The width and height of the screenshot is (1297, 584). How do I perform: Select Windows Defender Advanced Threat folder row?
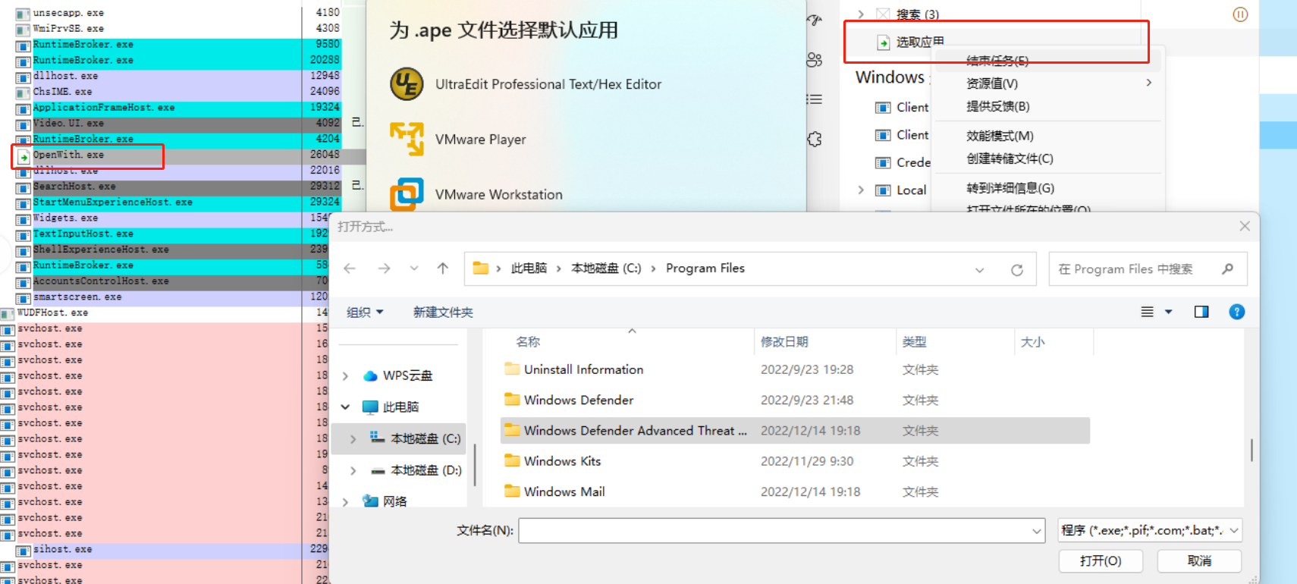[x=795, y=430]
